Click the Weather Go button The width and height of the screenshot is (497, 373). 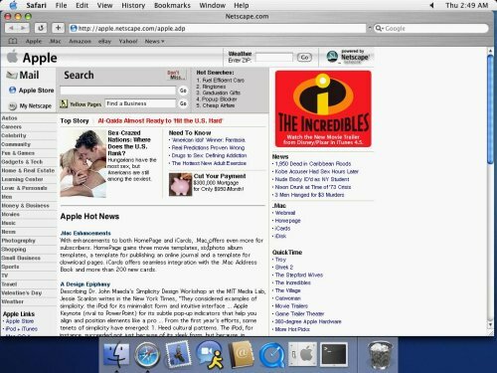pos(304,58)
